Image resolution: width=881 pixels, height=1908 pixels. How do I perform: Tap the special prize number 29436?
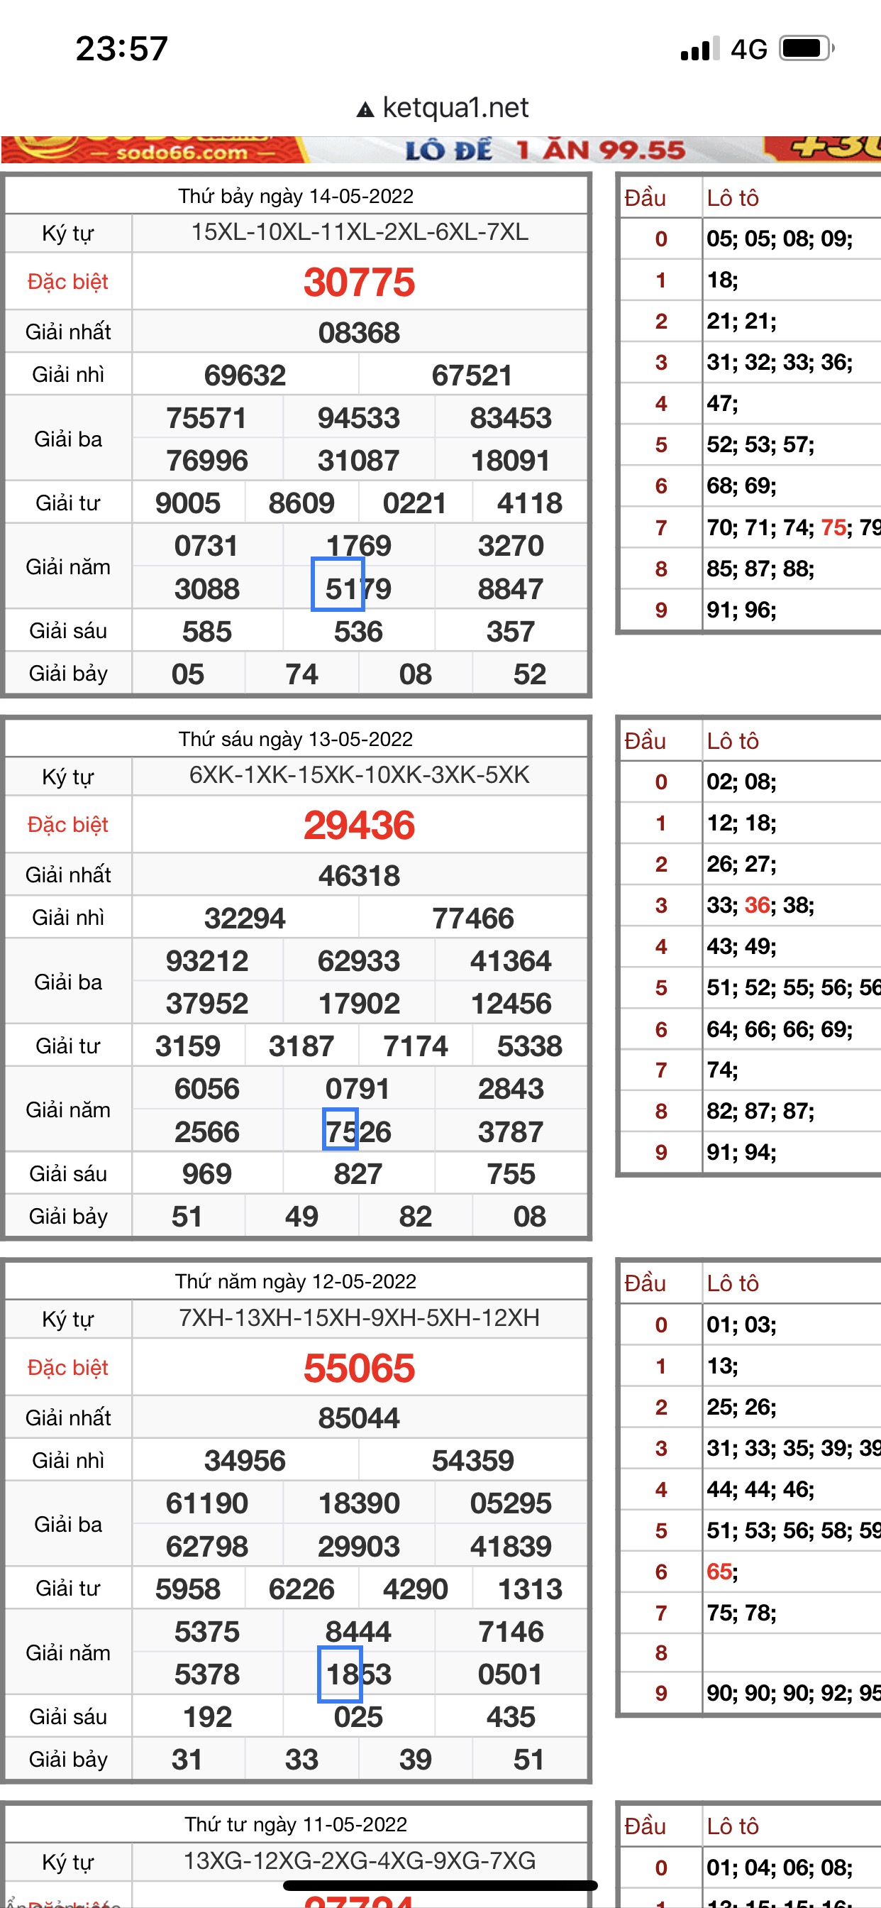click(x=359, y=825)
